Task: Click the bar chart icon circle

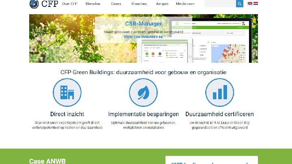Action: (x=219, y=92)
